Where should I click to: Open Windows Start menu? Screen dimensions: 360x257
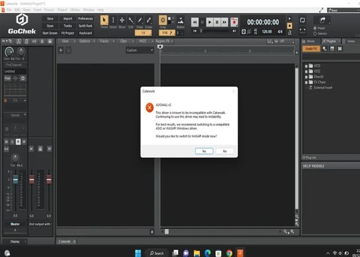coord(138,253)
